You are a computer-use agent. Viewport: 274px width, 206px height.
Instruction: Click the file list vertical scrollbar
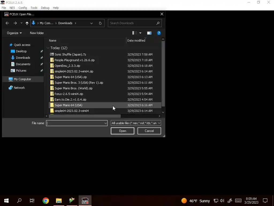pos(163,73)
